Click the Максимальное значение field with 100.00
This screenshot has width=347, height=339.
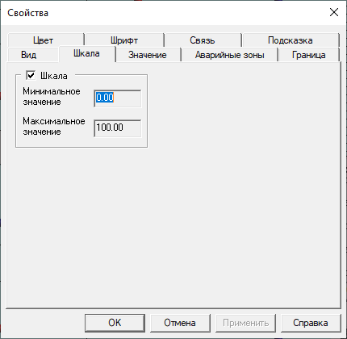(x=118, y=128)
